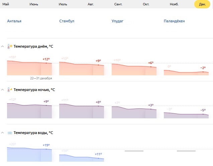The height and width of the screenshot is (166, 213).
Task: Switch to the Июль month tab
Action: pos(63,4)
